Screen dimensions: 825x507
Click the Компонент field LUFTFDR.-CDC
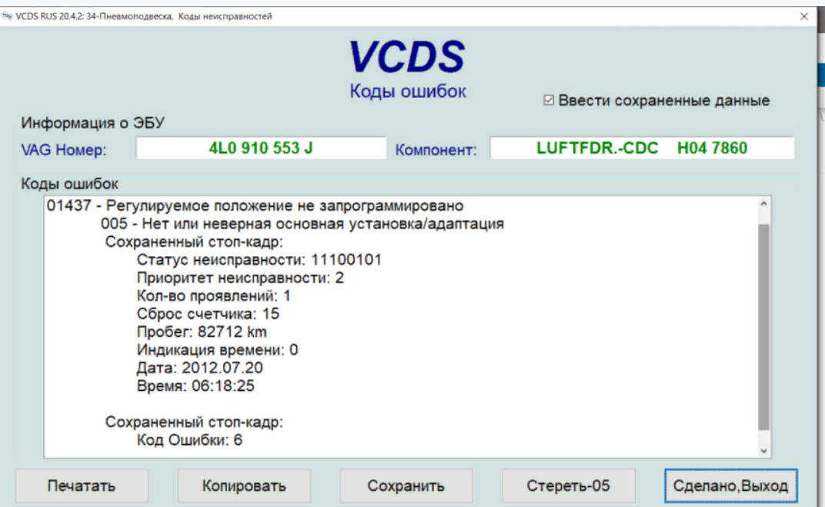tap(642, 148)
